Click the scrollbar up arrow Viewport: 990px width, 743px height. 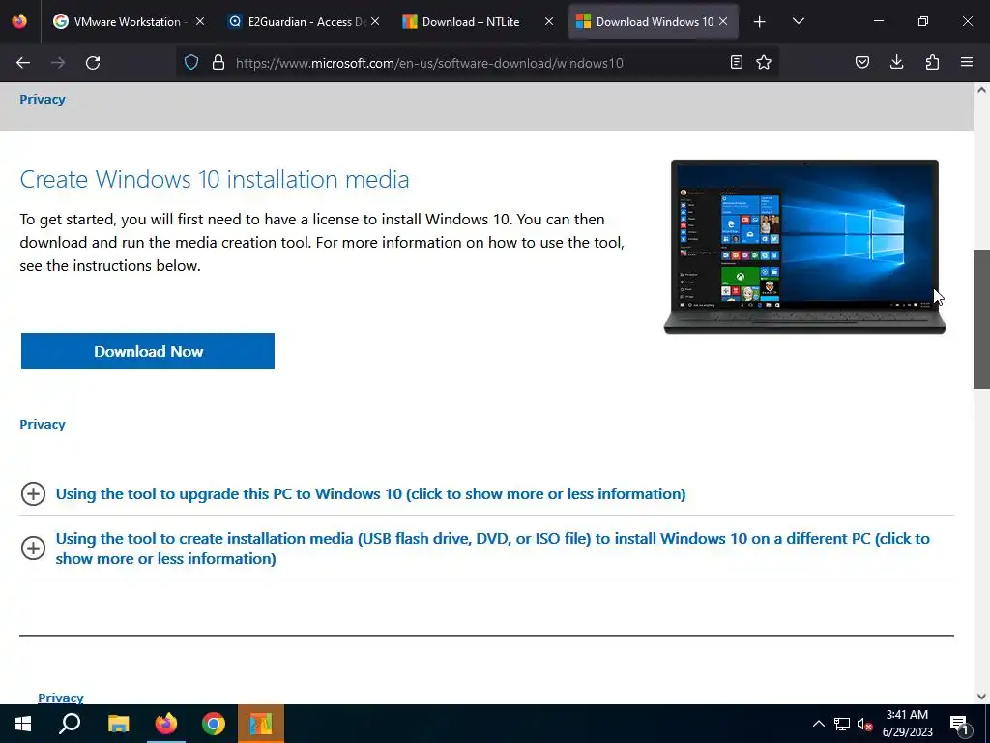[x=981, y=90]
